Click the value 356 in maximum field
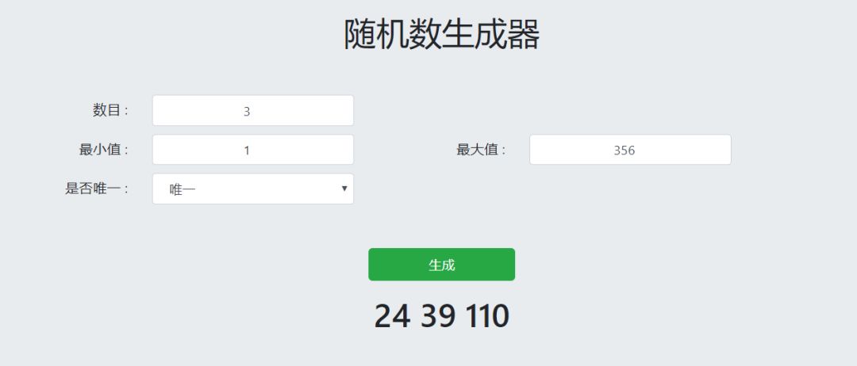Screen dimensions: 857x366 point(624,151)
